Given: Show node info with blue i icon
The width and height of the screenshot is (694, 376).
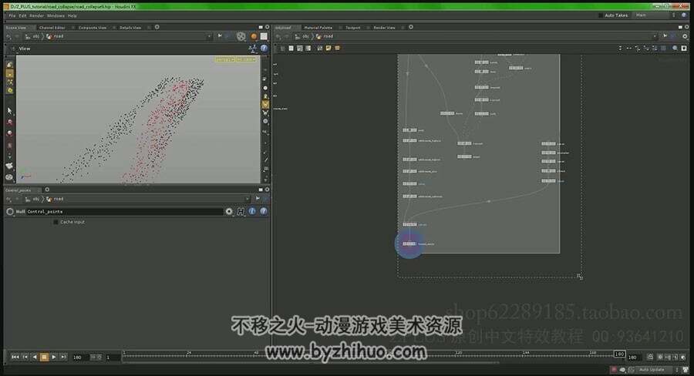Looking at the screenshot, I should point(252,211).
